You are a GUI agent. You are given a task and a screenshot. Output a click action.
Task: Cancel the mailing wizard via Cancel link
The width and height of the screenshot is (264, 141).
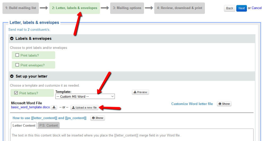pyautogui.click(x=257, y=8)
